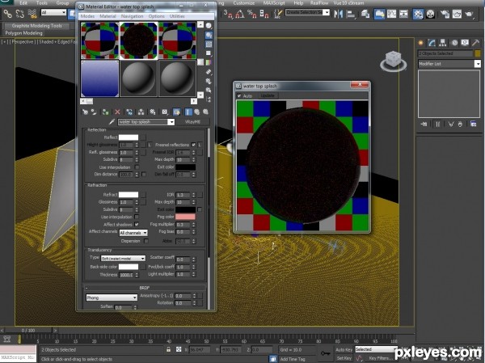
Task: Toggle Show Map in Viewport icon
Action: pos(176,112)
